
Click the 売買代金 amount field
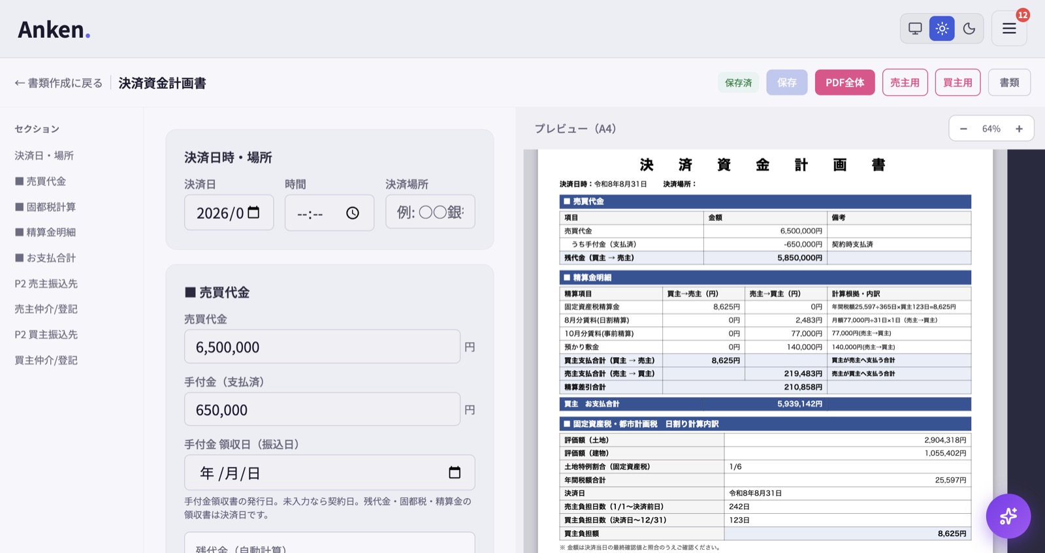click(322, 347)
